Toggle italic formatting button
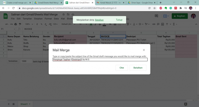The height and width of the screenshot is (107, 199). coord(95,24)
